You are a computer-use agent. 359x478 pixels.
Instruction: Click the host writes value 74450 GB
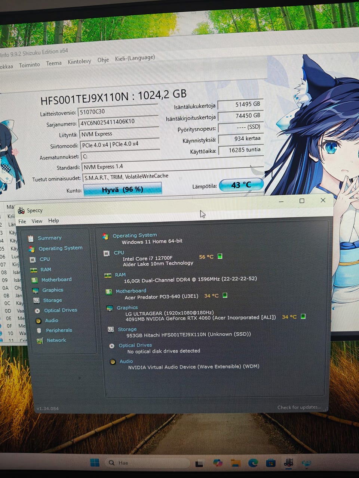click(x=240, y=116)
